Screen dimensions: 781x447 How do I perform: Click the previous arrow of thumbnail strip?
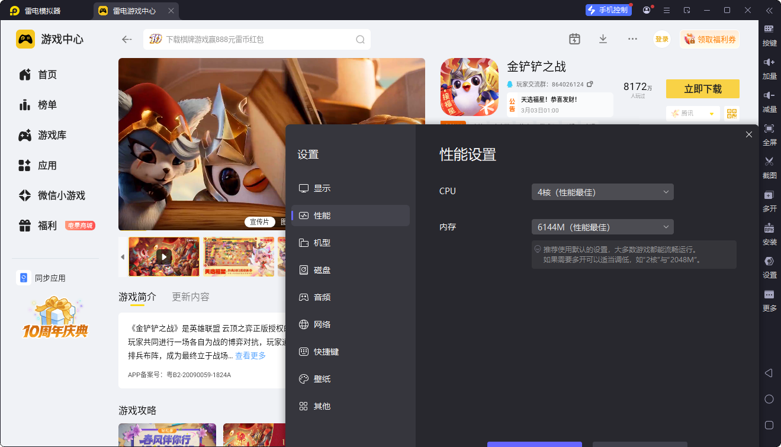pos(123,257)
